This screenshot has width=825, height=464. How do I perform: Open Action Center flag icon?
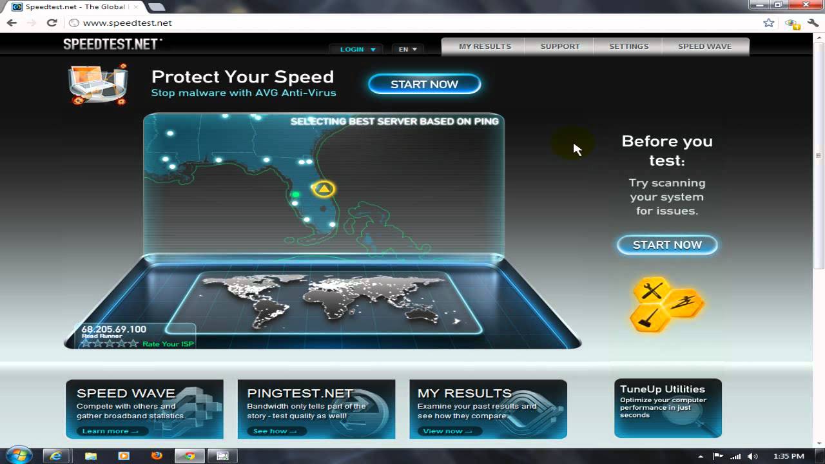718,456
